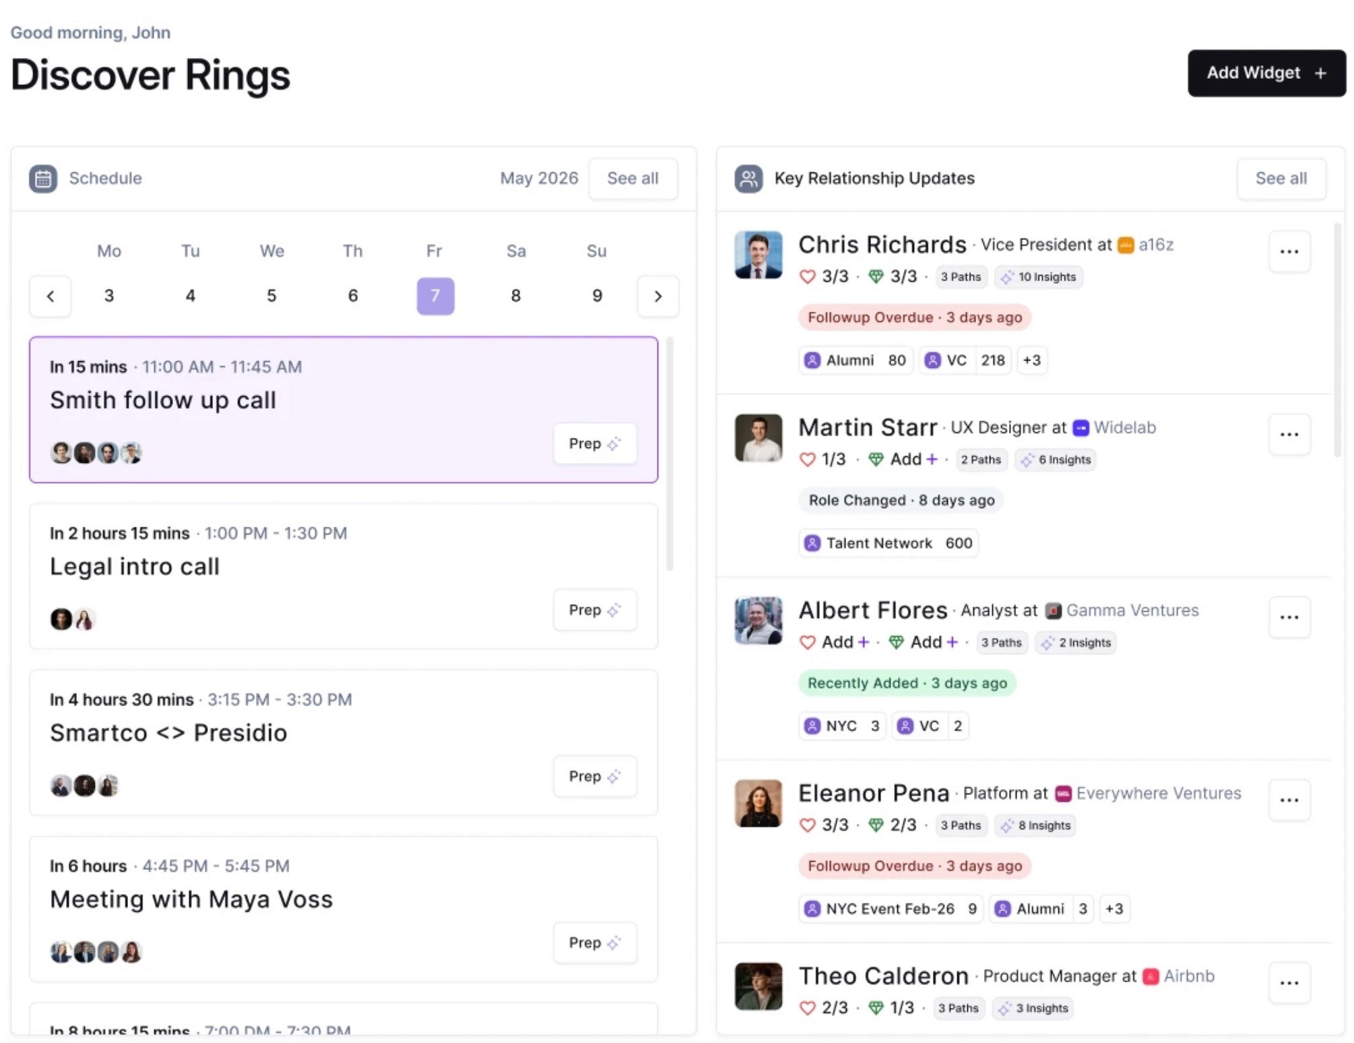The height and width of the screenshot is (1043, 1354).
Task: Open more options for Eleanor Pena
Action: coord(1289,800)
